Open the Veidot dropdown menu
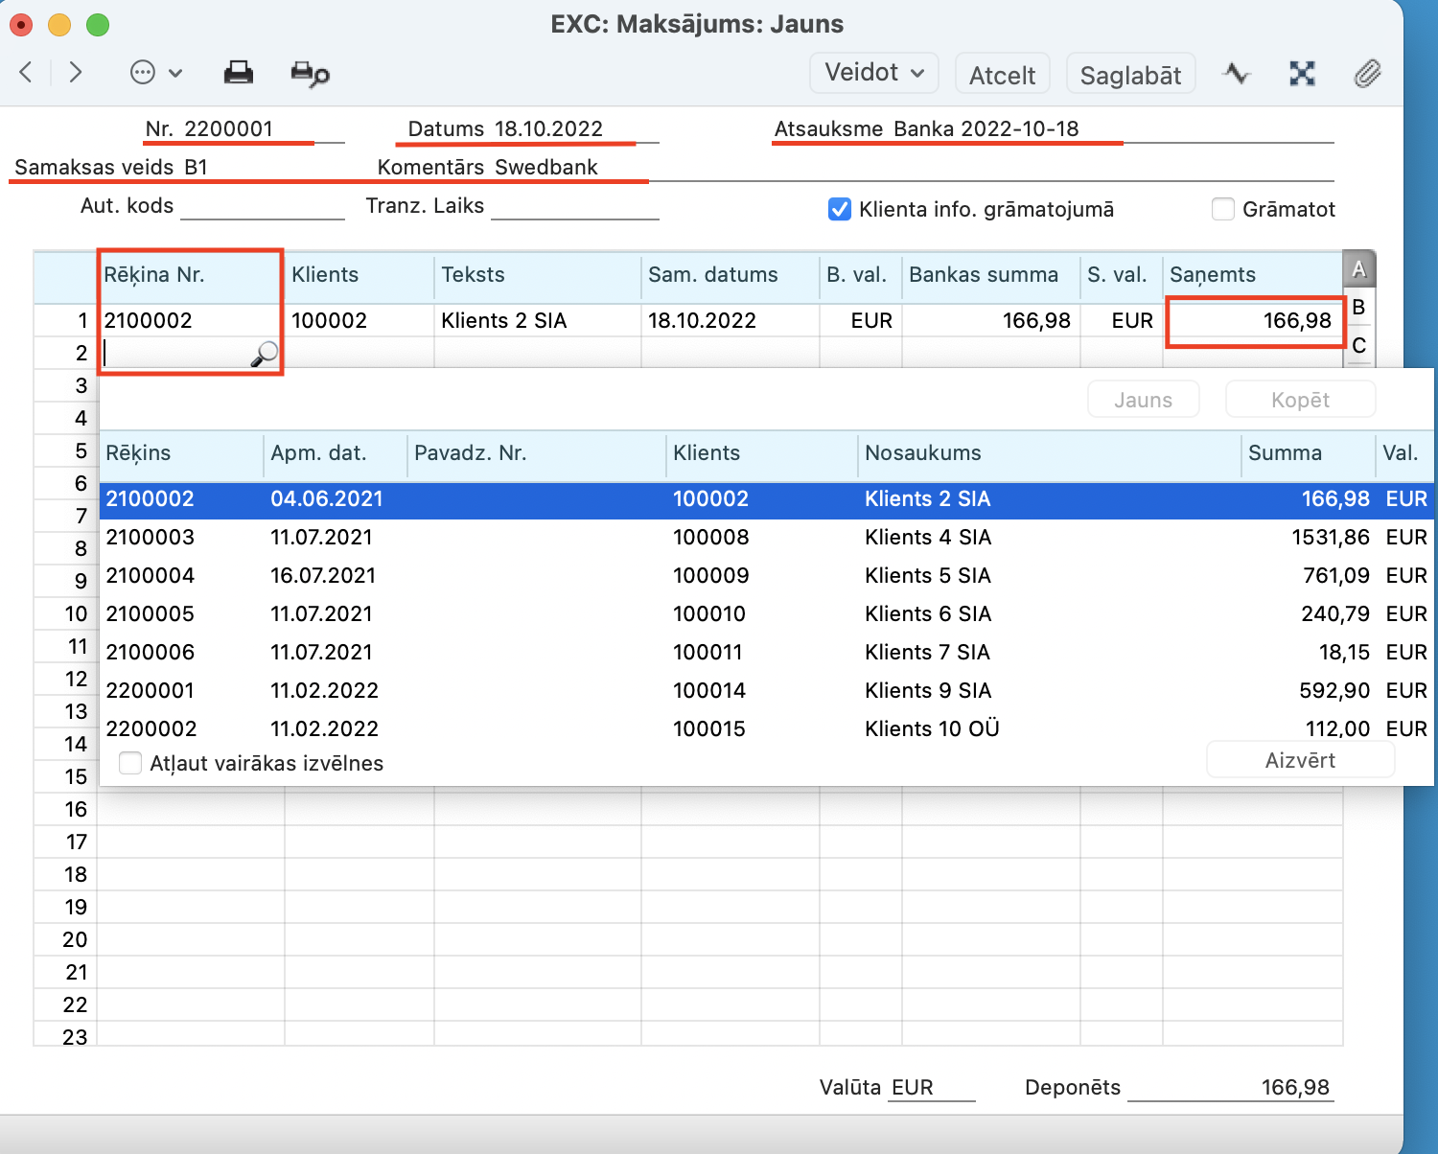Image resolution: width=1438 pixels, height=1154 pixels. tap(873, 74)
